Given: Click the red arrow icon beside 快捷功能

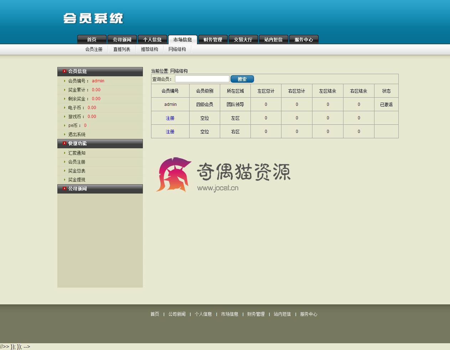Looking at the screenshot, I should [x=64, y=143].
